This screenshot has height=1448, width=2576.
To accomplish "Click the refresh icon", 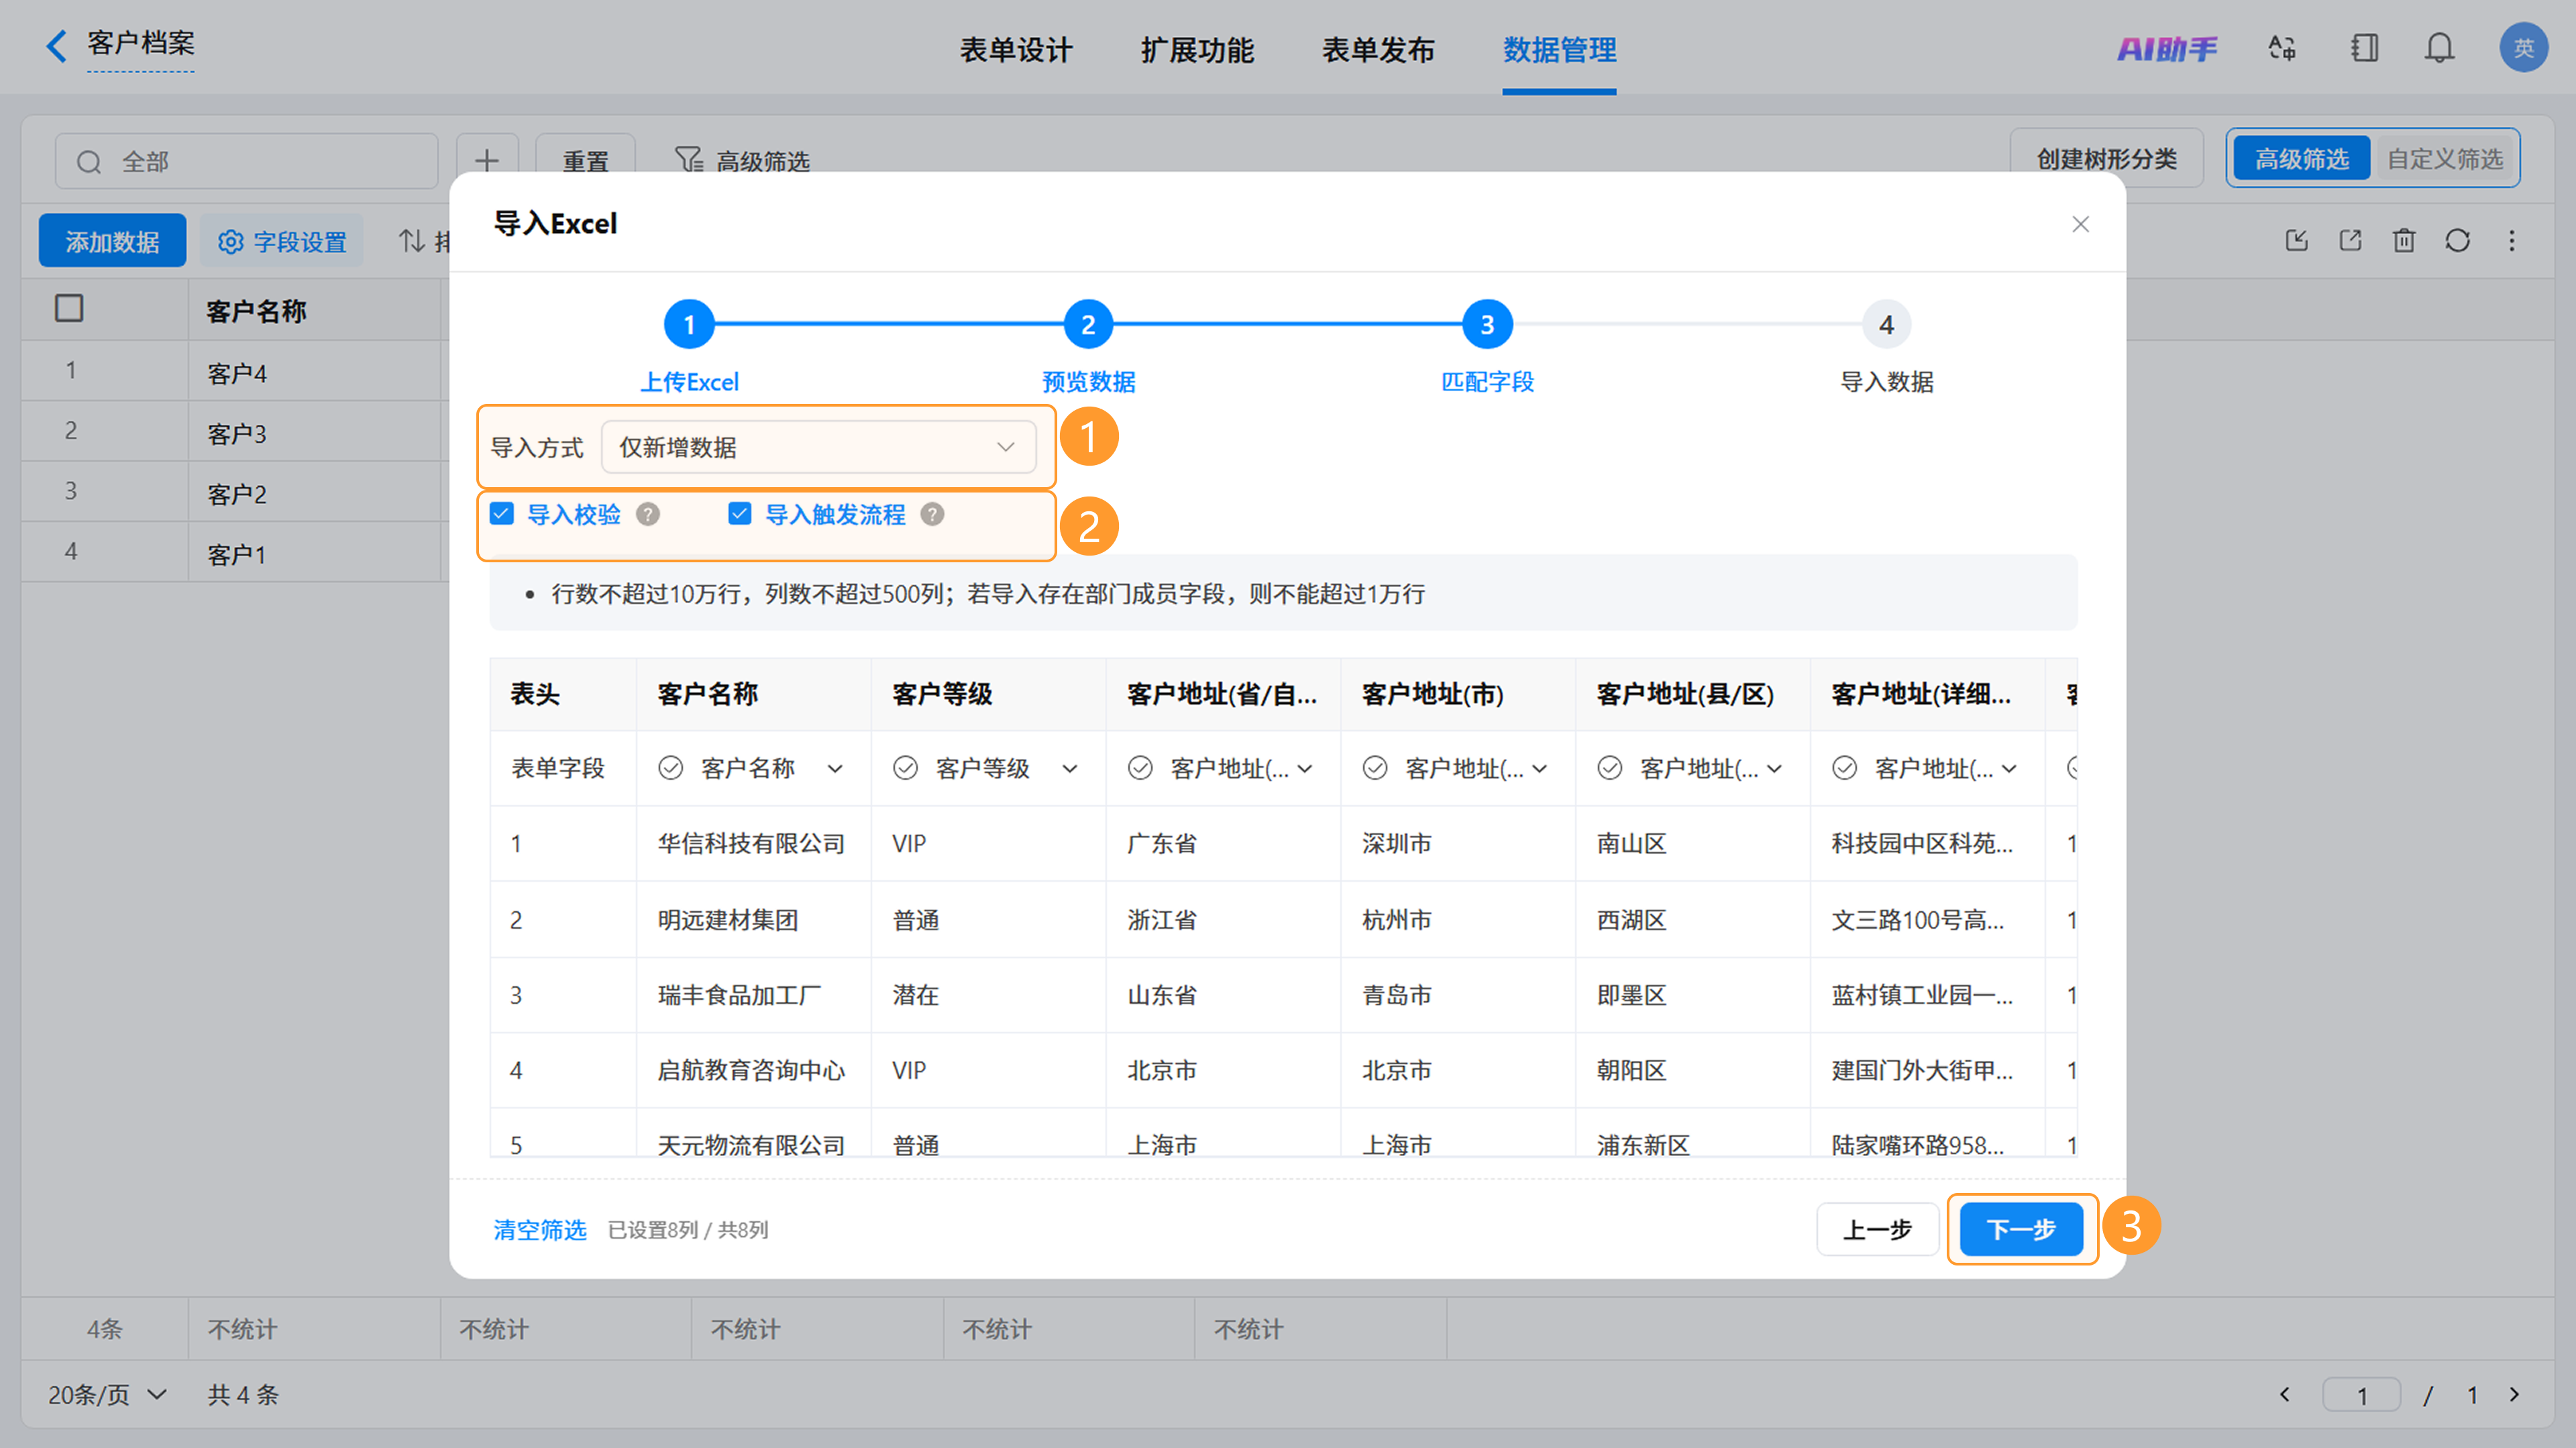I will pyautogui.click(x=2458, y=240).
